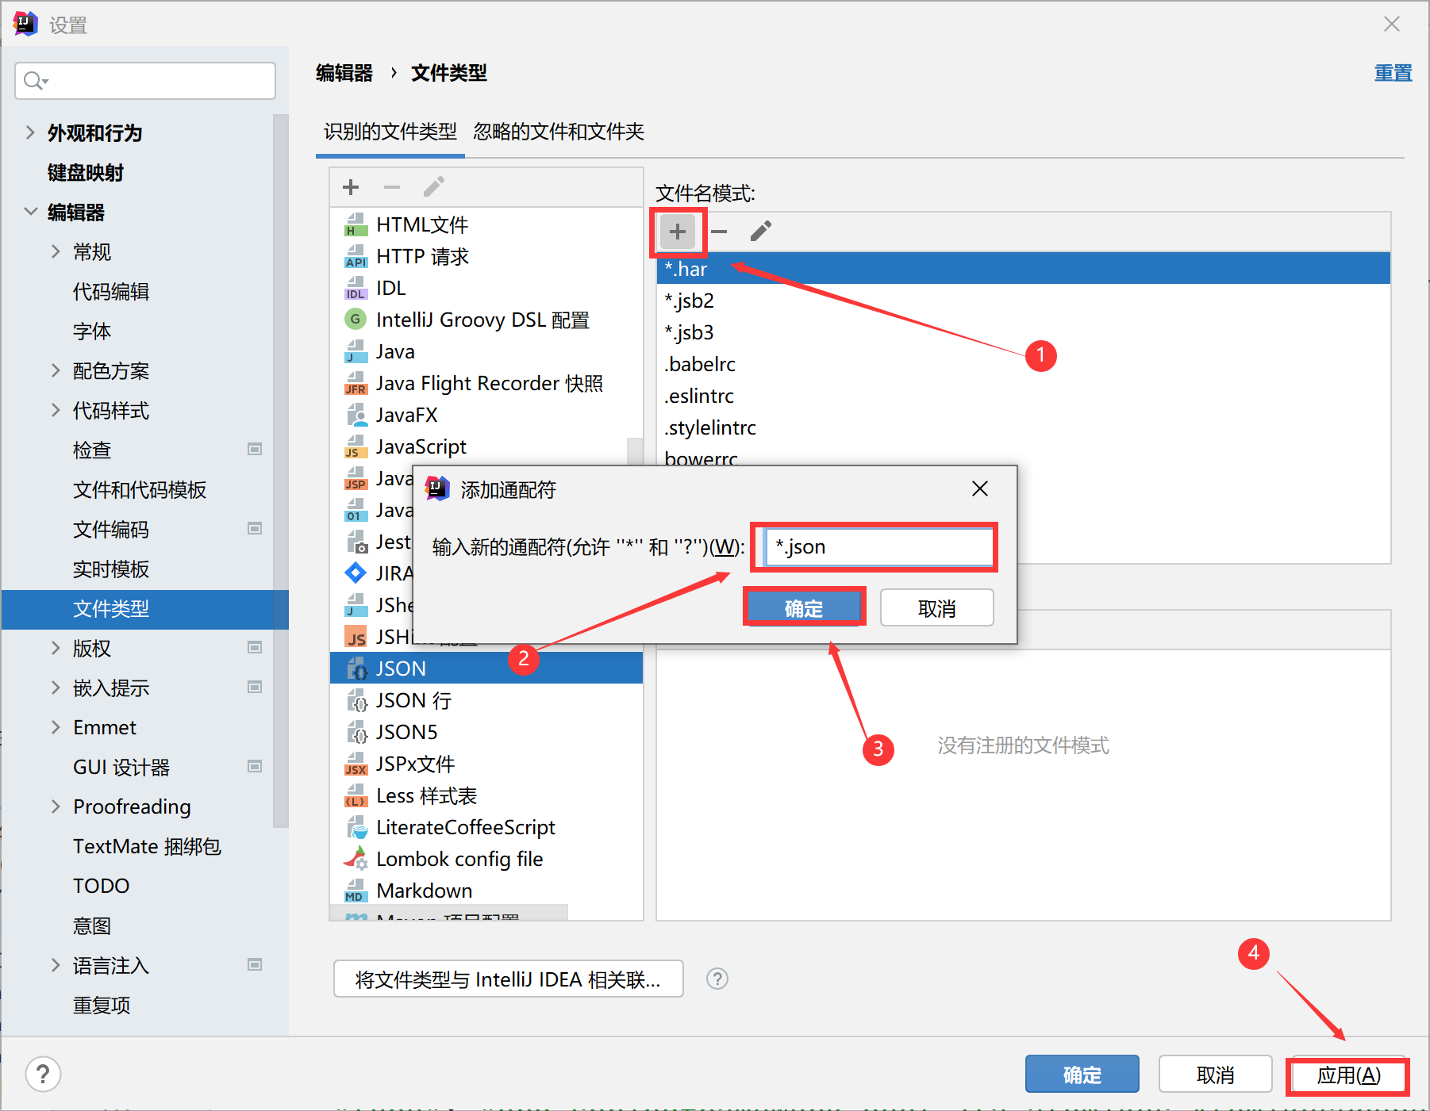Click the Less stylesheet icon
The height and width of the screenshot is (1111, 1430).
click(356, 796)
